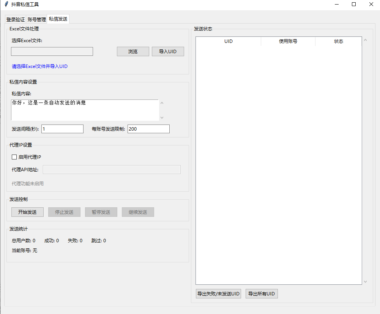Click the 停止发送 button

coord(64,212)
